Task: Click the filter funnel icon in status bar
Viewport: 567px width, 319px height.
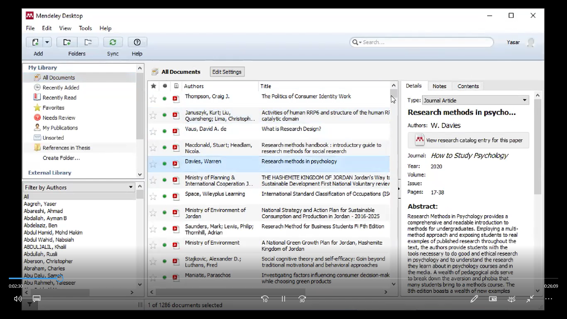Action: (30, 304)
